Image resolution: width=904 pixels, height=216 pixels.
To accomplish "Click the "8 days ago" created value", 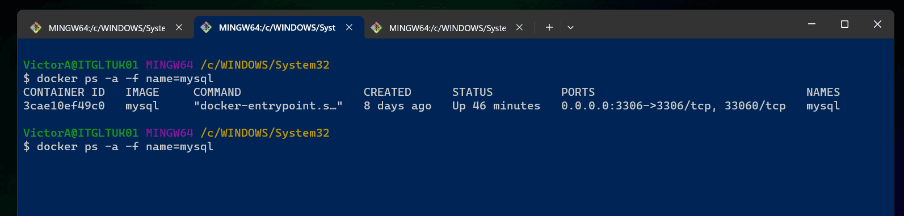I will [x=398, y=106].
